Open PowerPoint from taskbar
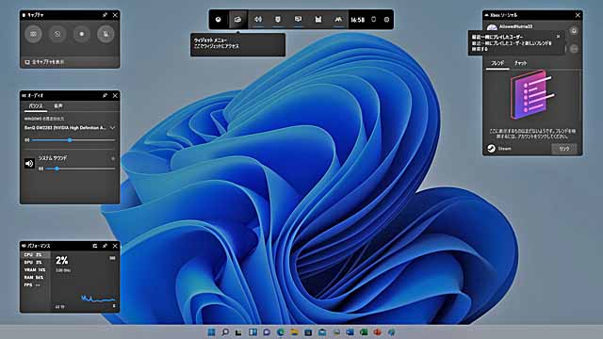603x339 pixels. [x=378, y=332]
